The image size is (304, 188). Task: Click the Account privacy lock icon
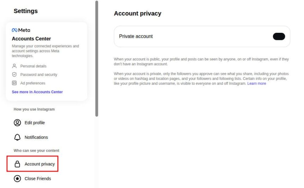pos(17,164)
